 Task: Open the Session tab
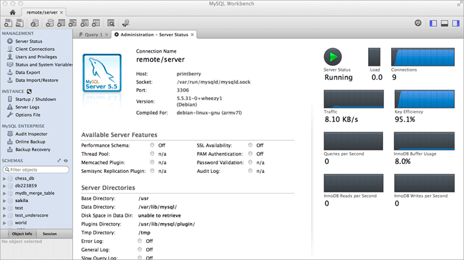50,234
